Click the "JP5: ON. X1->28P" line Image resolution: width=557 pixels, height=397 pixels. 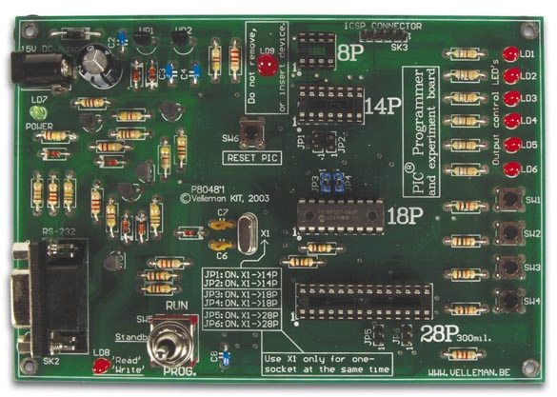[241, 314]
